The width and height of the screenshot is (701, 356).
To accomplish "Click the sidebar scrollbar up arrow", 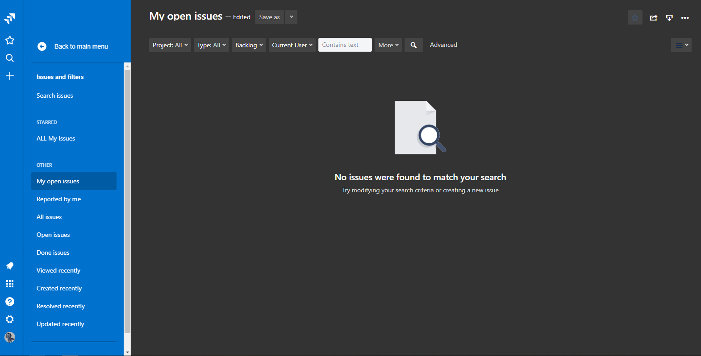I will [127, 66].
